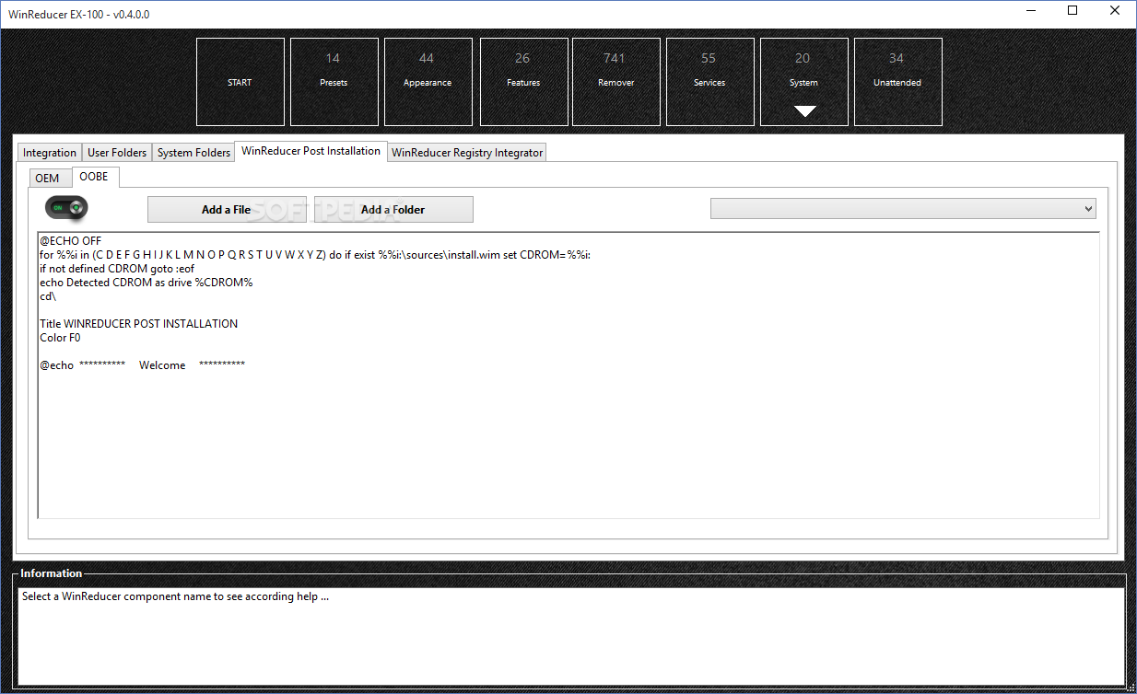The height and width of the screenshot is (694, 1137).
Task: Click 'echo Detected CDROM as drive' line
Action: click(x=146, y=283)
